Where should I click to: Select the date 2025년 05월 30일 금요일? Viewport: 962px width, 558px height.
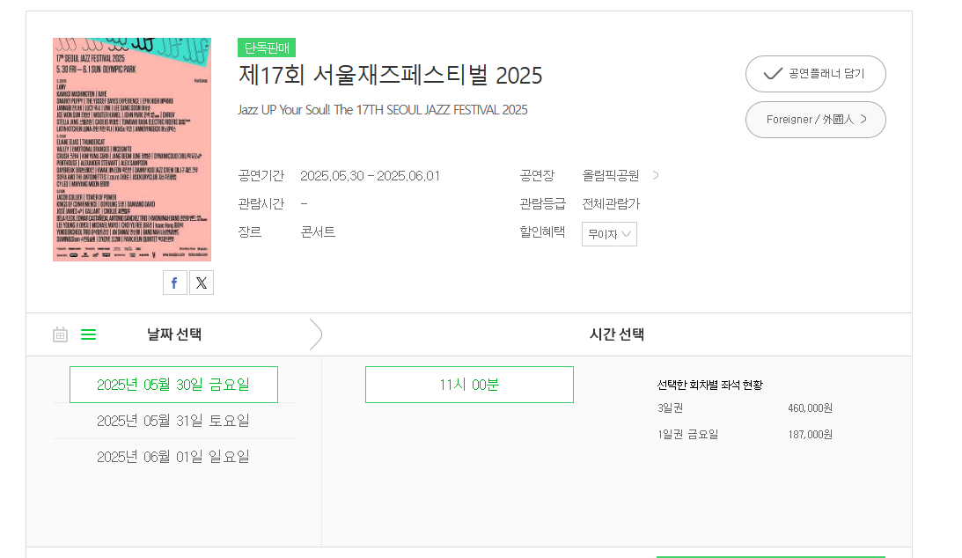173,385
